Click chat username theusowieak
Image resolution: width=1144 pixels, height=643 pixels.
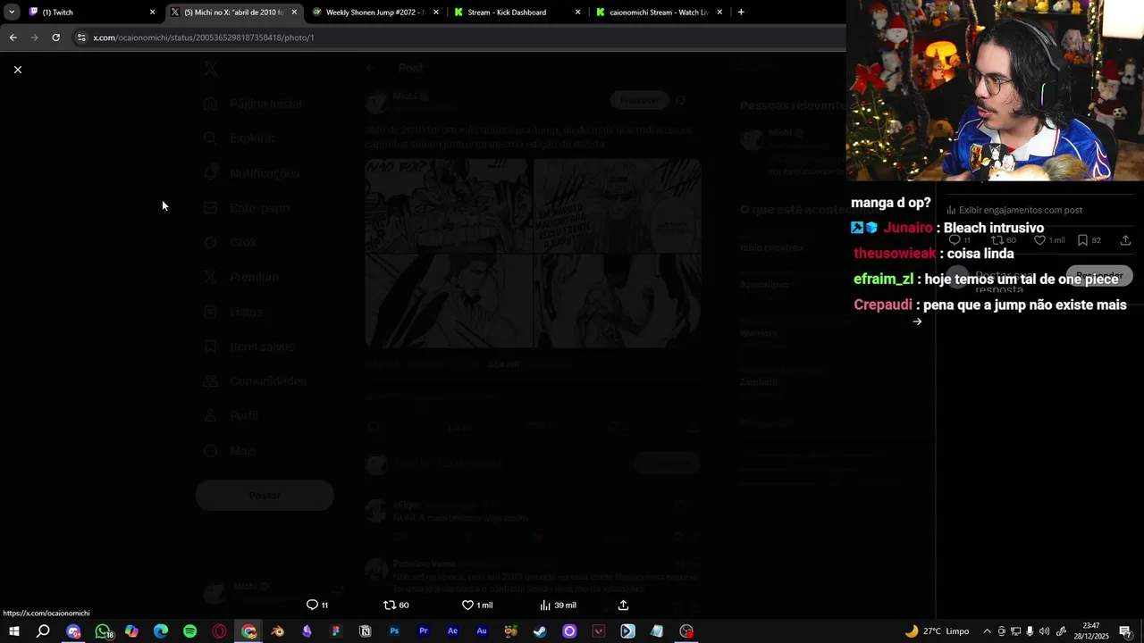(x=895, y=254)
